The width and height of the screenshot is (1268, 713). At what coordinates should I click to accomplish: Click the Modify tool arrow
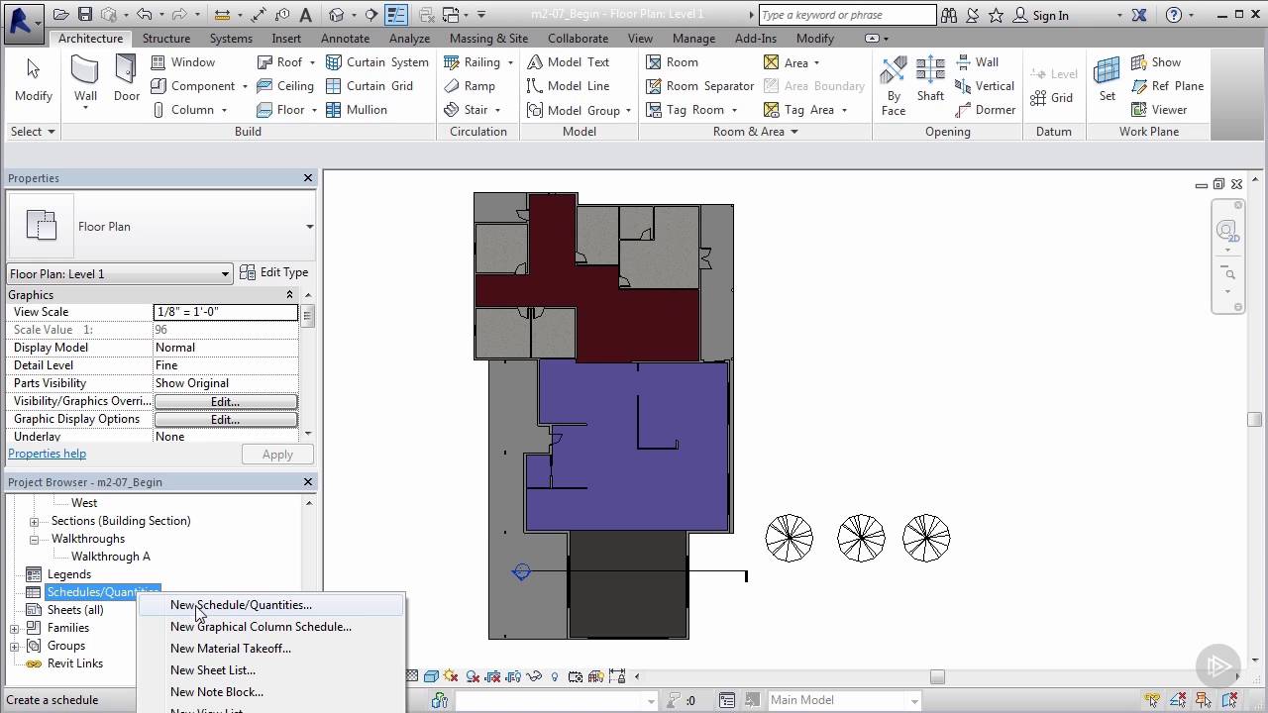(33, 79)
